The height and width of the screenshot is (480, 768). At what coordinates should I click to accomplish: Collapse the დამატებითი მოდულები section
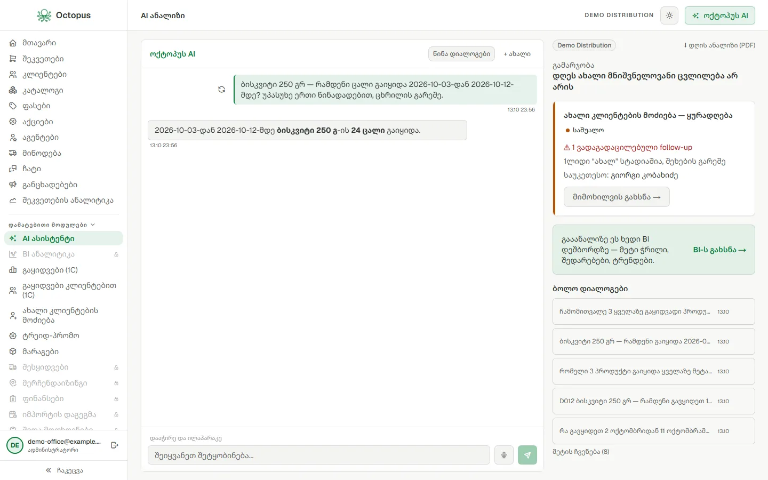point(52,225)
